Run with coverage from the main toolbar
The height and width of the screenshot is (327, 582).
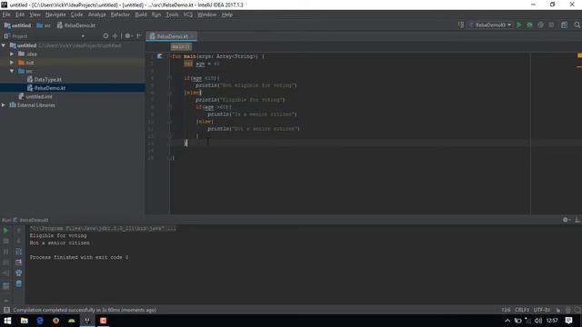point(540,25)
